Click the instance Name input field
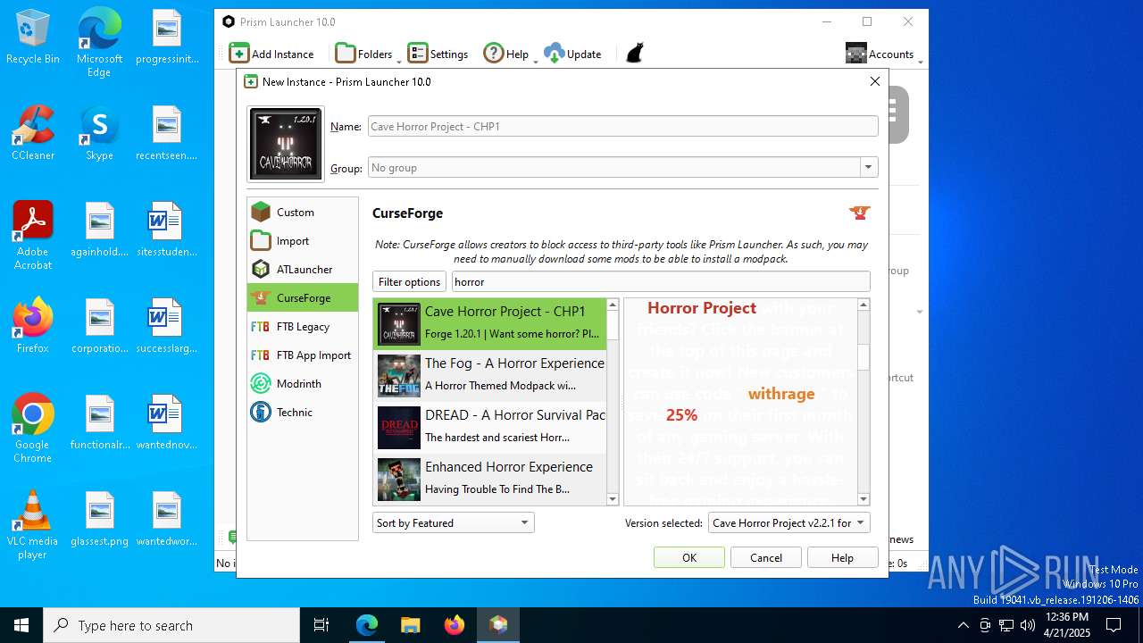This screenshot has height=643, width=1143. pyautogui.click(x=623, y=127)
